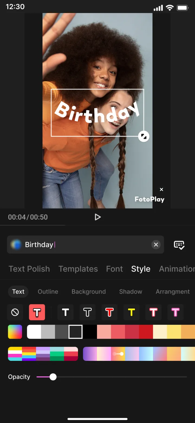The height and width of the screenshot is (423, 195).
Task: Apply the red T with white outline style
Action: [109, 313]
